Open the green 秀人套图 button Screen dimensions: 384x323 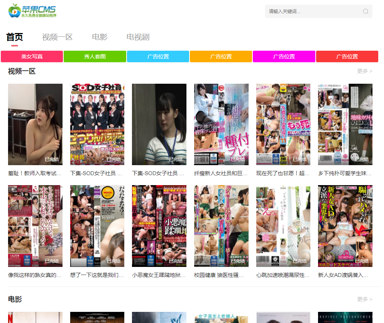(95, 56)
